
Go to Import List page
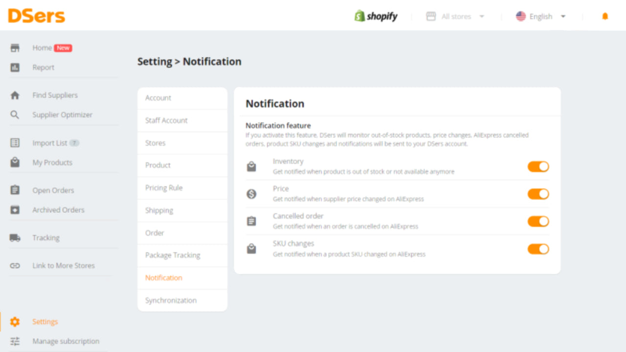point(50,143)
